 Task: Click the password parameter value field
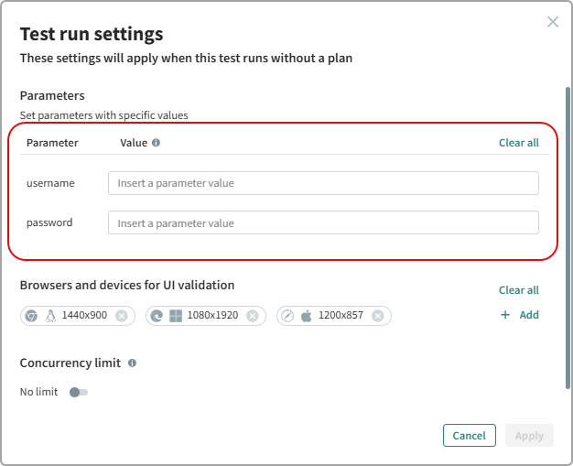click(x=323, y=222)
